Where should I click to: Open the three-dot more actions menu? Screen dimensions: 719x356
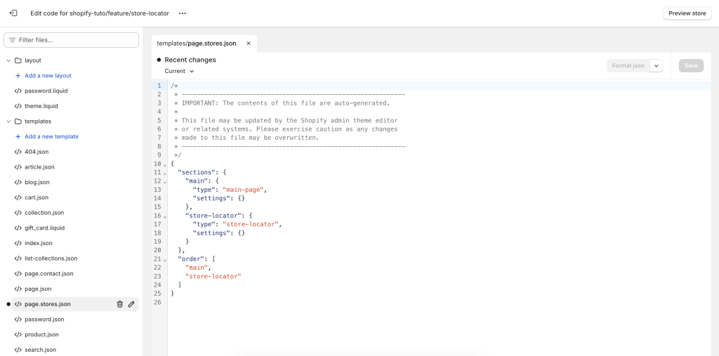(183, 13)
